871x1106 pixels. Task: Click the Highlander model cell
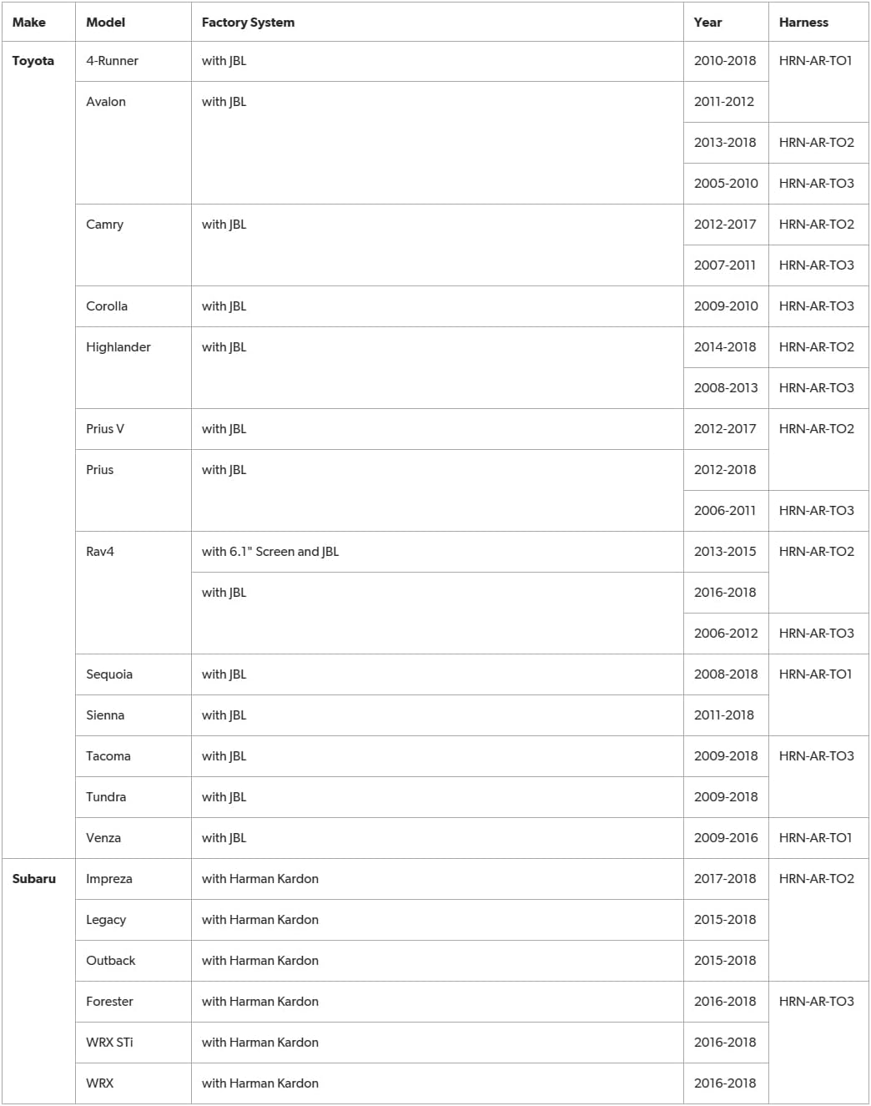point(118,347)
